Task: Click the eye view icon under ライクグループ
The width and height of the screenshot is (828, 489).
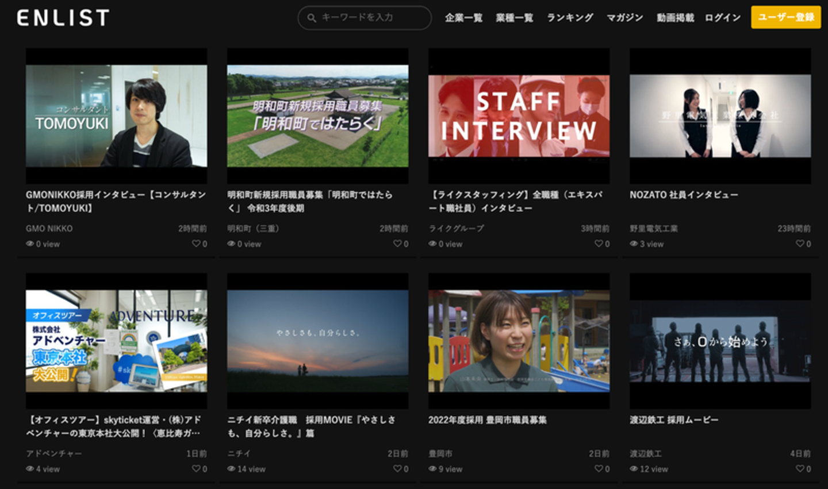Action: pos(432,244)
